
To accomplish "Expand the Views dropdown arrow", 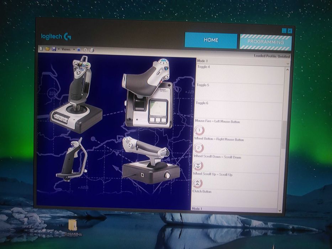I will tap(74, 50).
